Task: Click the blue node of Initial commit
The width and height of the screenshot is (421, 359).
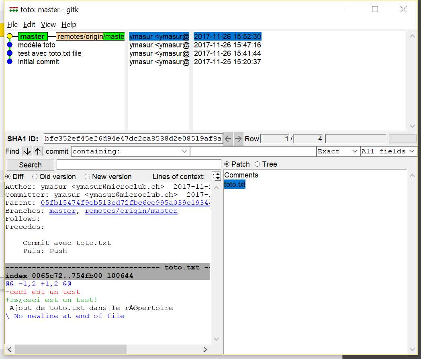Action: click(10, 62)
